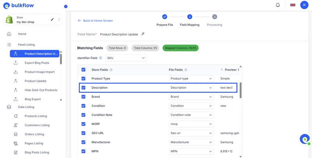Uncheck the Product Type checkbox
The width and height of the screenshot is (312, 158).
click(x=83, y=79)
